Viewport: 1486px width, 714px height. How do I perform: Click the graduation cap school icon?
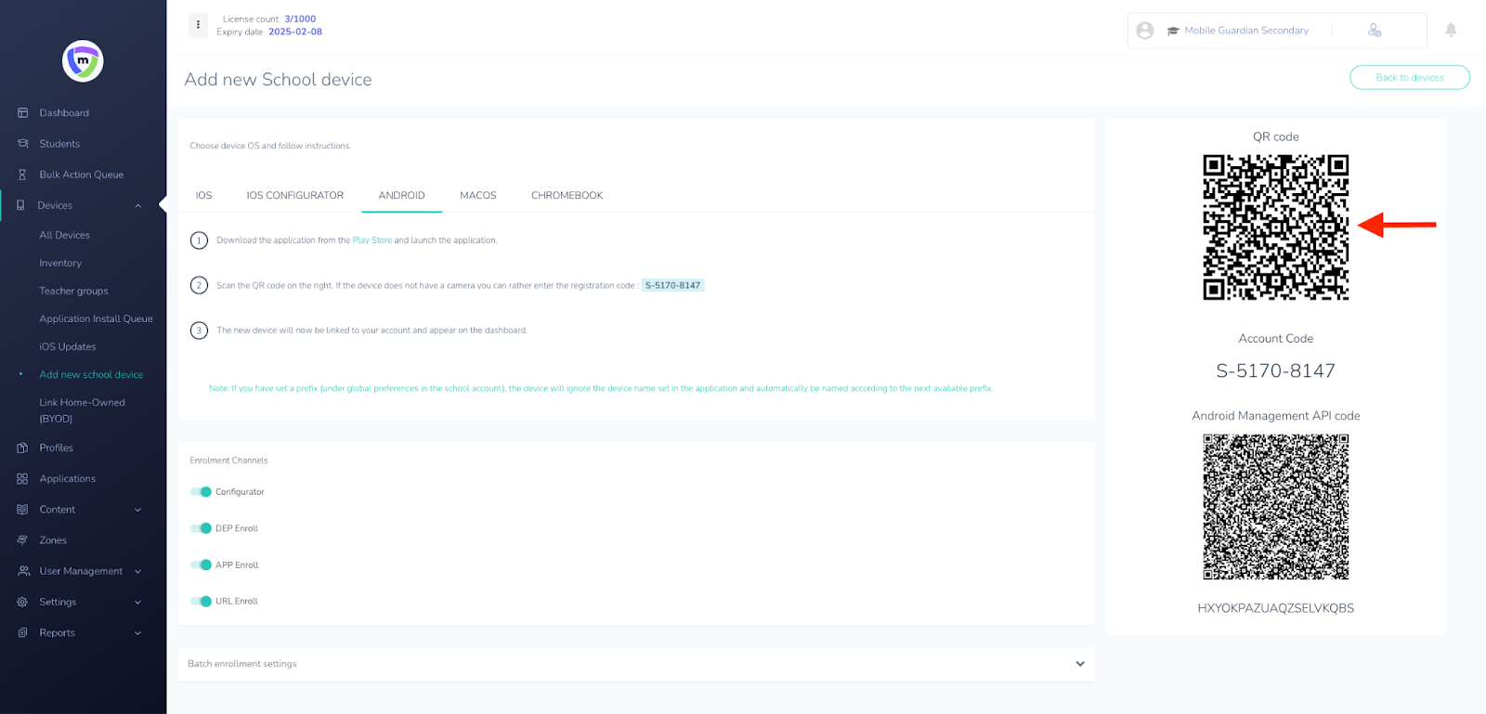(x=1173, y=31)
